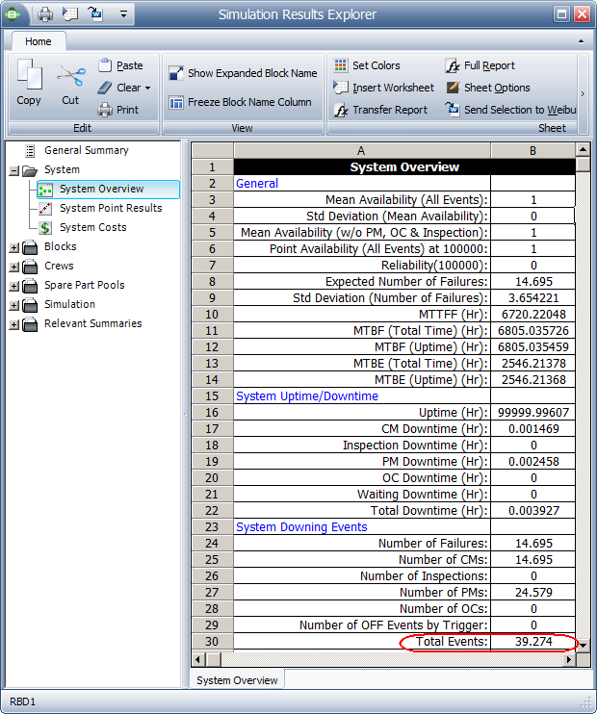Toggle Freeze Block Name Column
The width and height of the screenshot is (597, 714).
tap(240, 102)
